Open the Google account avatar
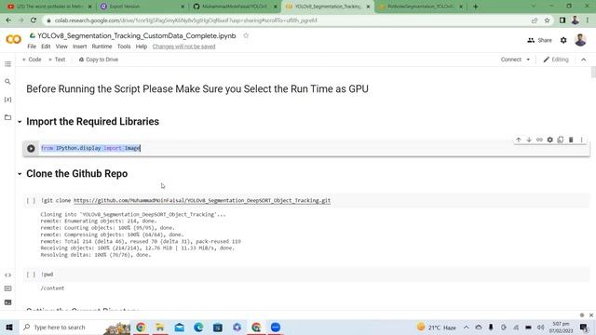The image size is (596, 335). point(580,40)
